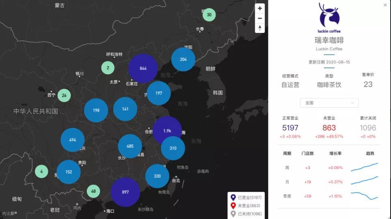Click the 844 cluster near Beijing
This screenshot has width=391, height=219.
[x=143, y=68]
